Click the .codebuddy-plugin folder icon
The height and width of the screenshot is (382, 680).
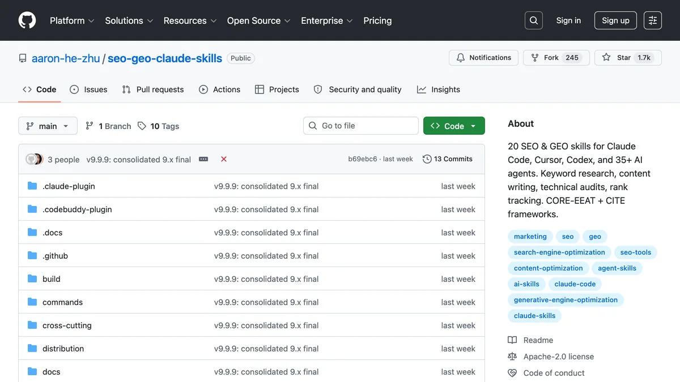32,209
